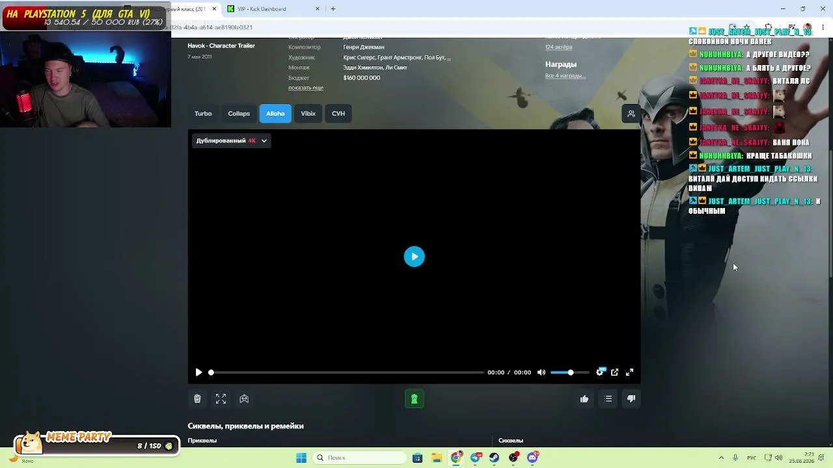The height and width of the screenshot is (468, 833).
Task: Open the Дублированный 4K audio dropdown
Action: coord(231,140)
